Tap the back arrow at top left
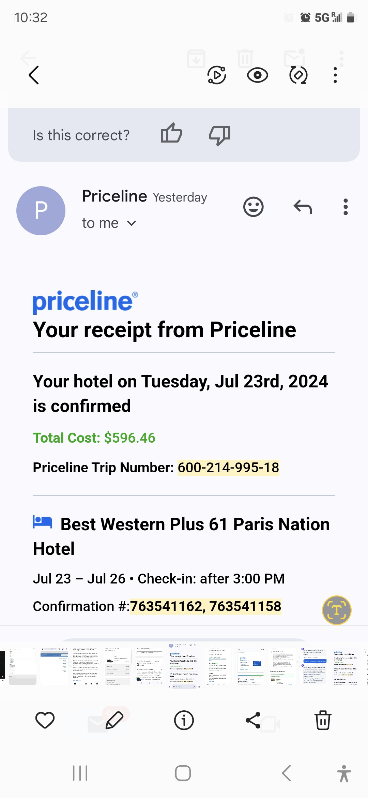 coord(34,75)
